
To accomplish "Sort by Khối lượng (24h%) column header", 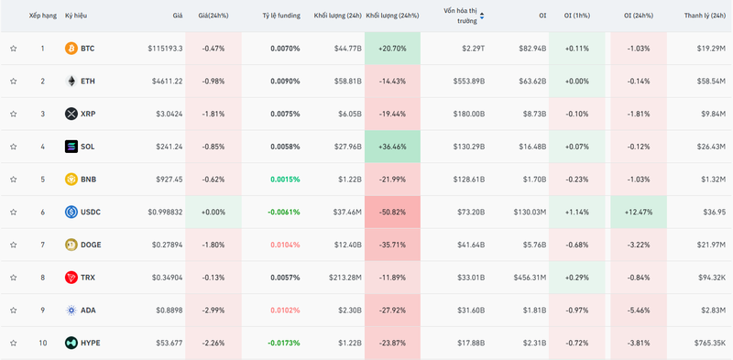I will [x=393, y=16].
